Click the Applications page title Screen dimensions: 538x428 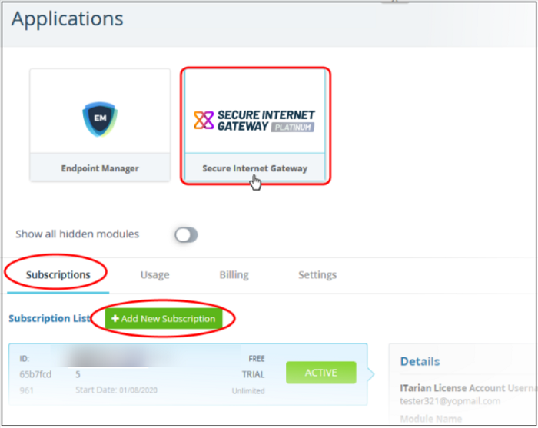[x=68, y=19]
